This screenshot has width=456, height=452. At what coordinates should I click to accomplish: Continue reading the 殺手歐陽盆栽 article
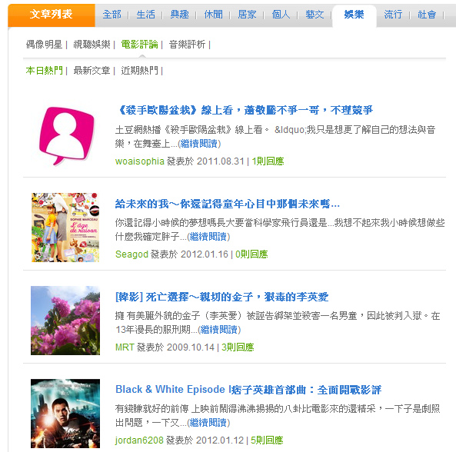coord(199,144)
